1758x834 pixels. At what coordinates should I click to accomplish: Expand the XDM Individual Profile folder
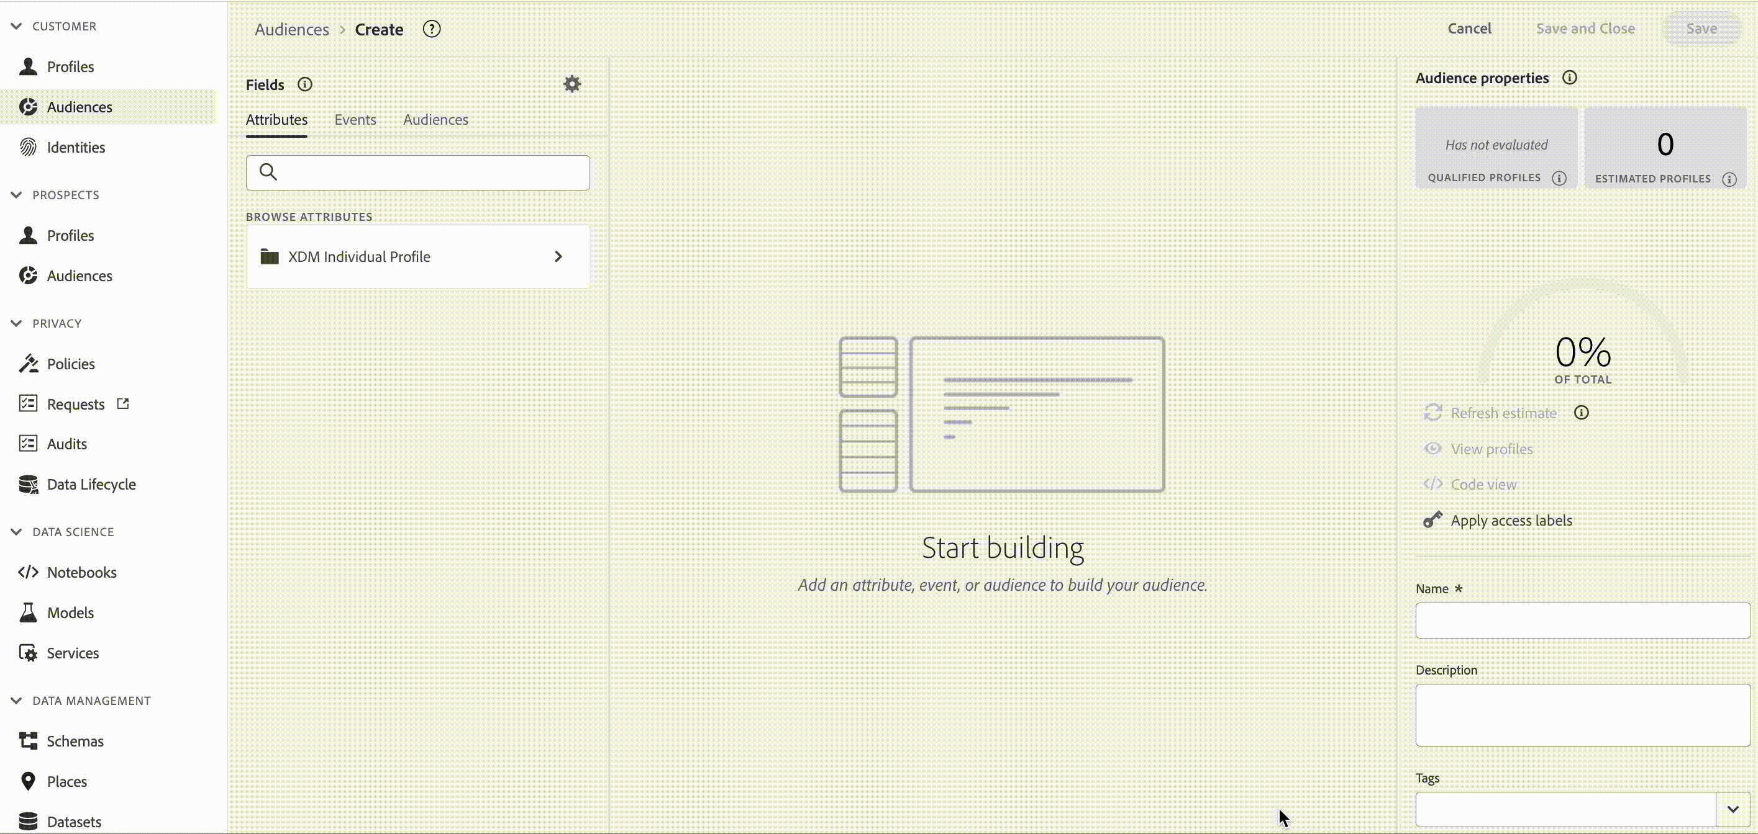(417, 256)
